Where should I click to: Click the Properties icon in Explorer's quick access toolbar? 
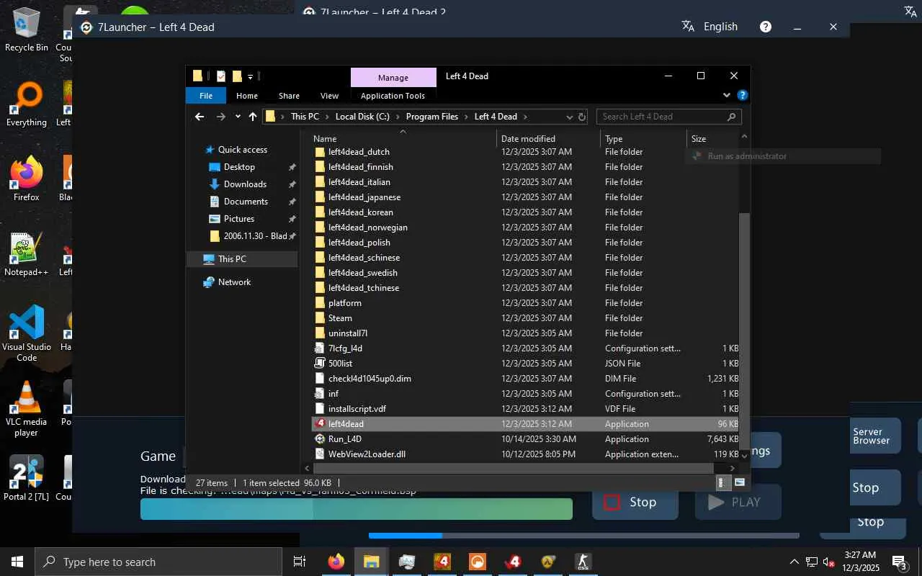pos(221,76)
